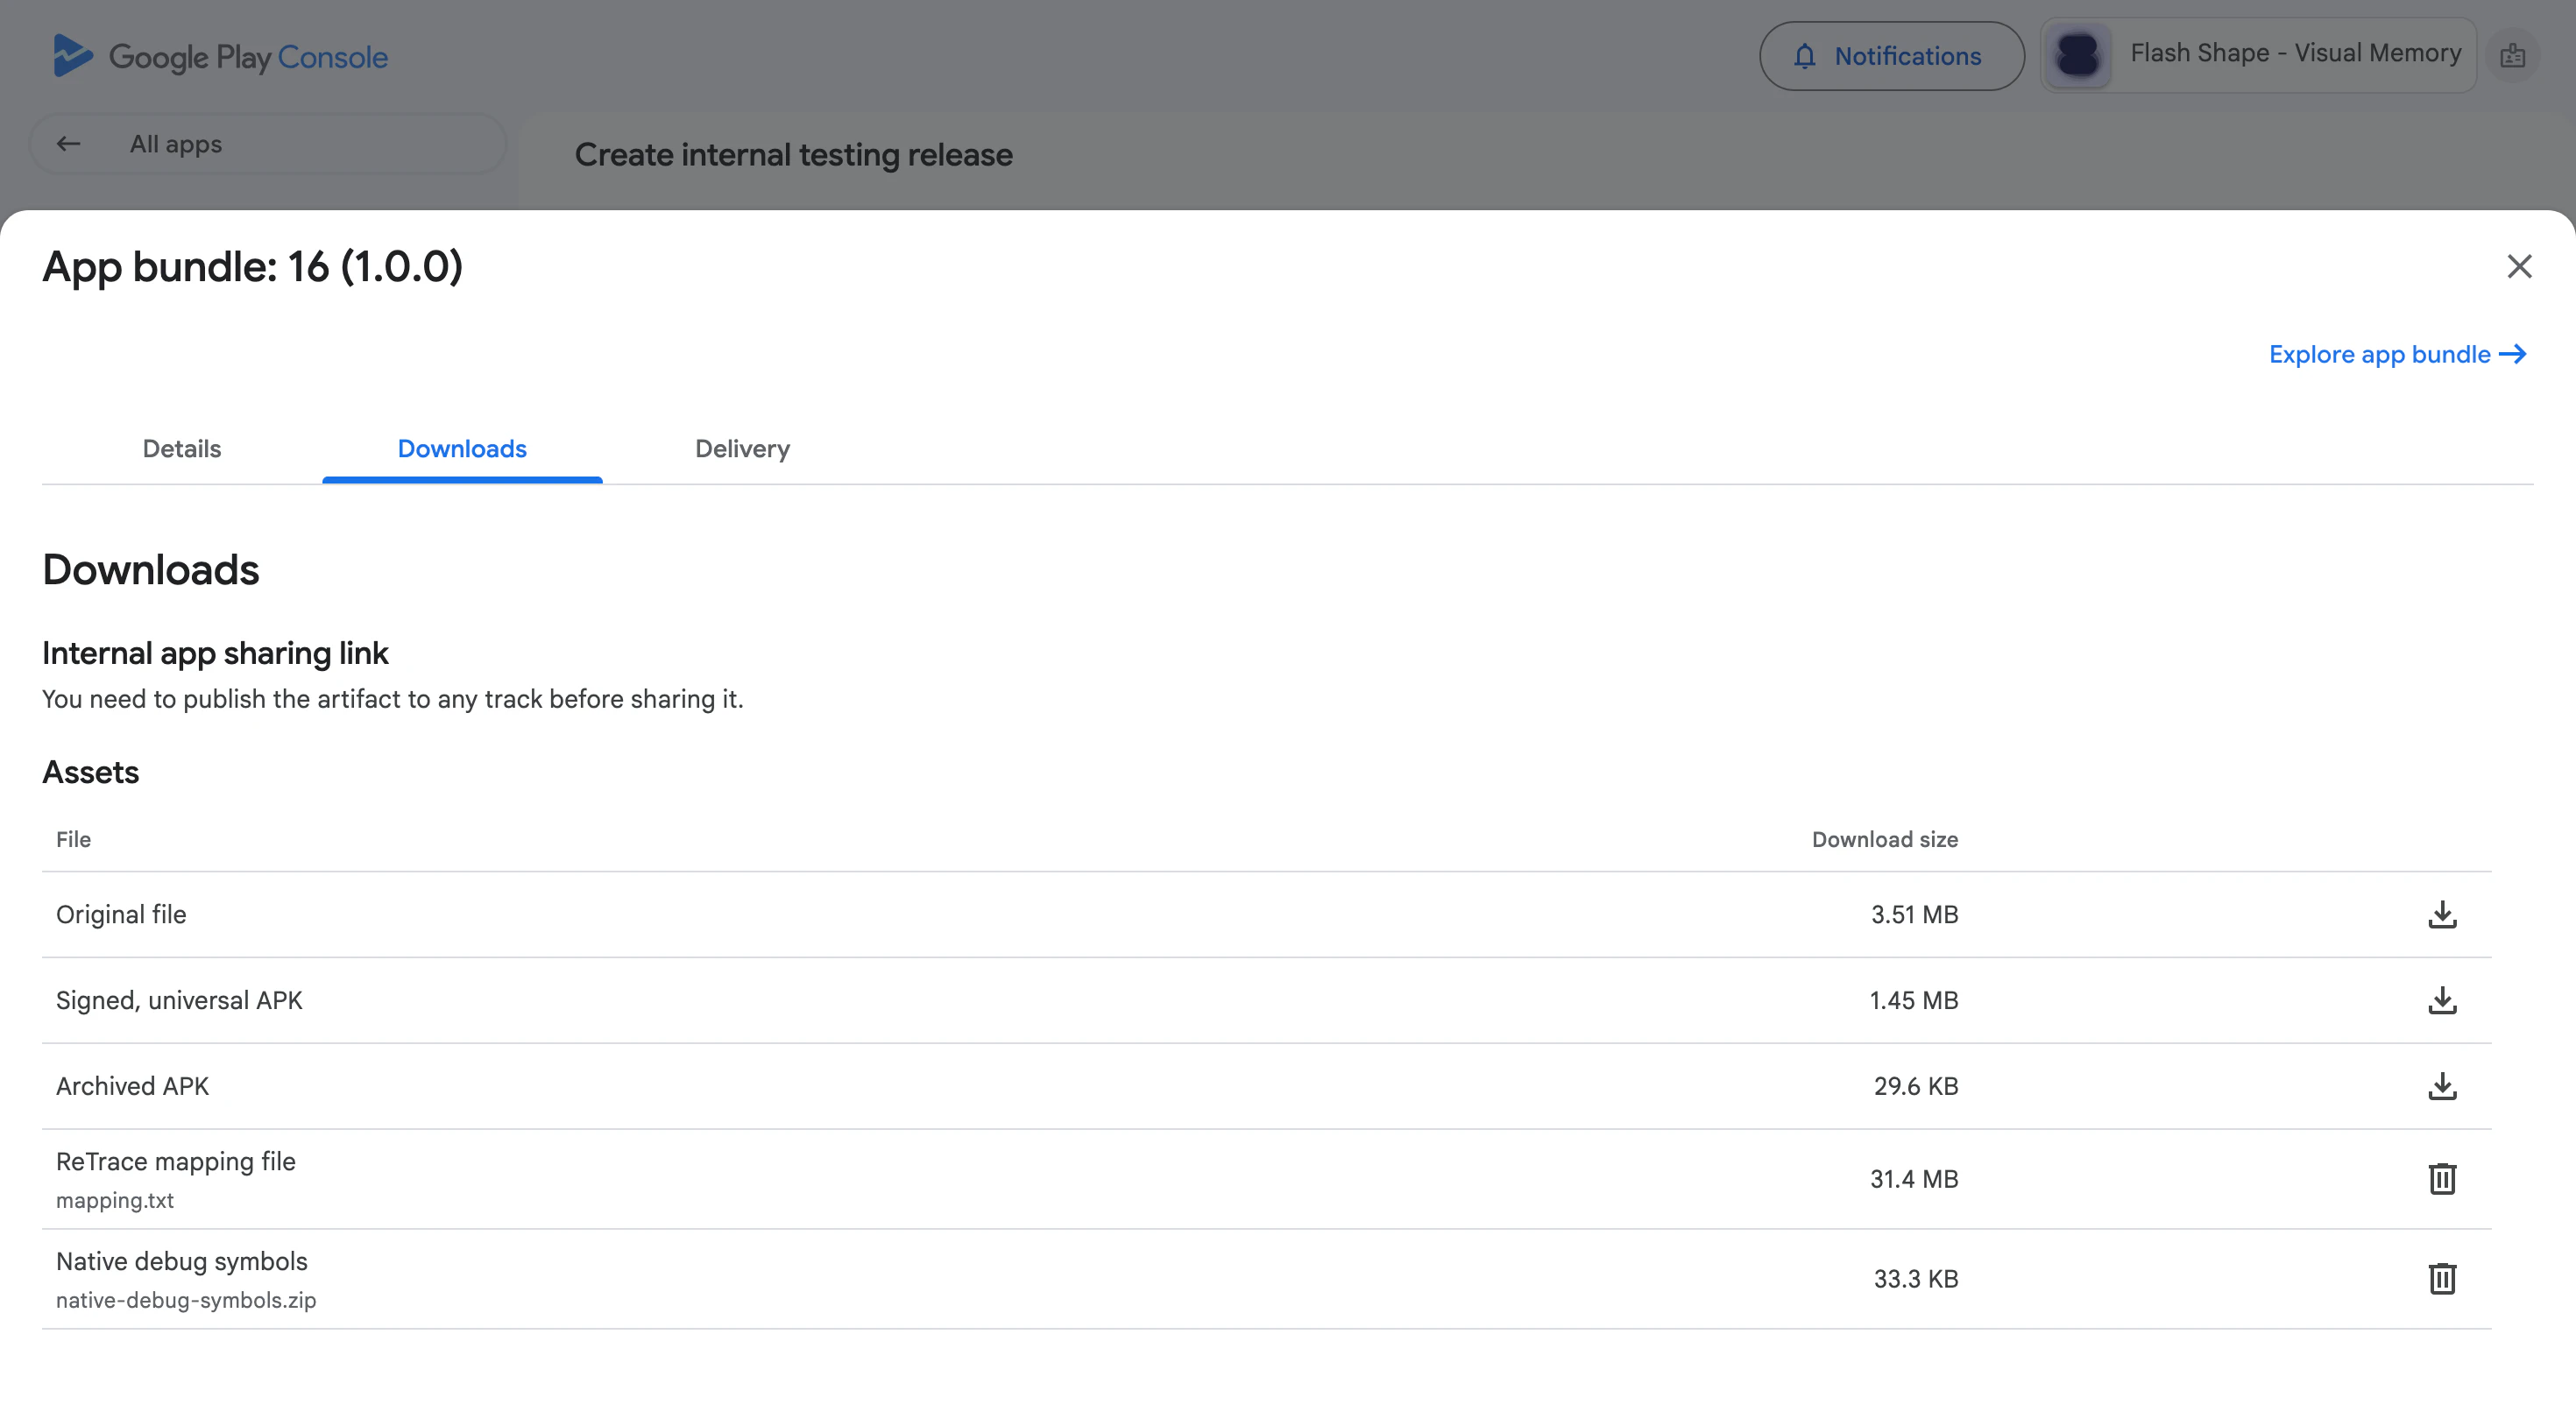Click the Assets section heading
This screenshot has height=1419, width=2576.
(x=91, y=772)
